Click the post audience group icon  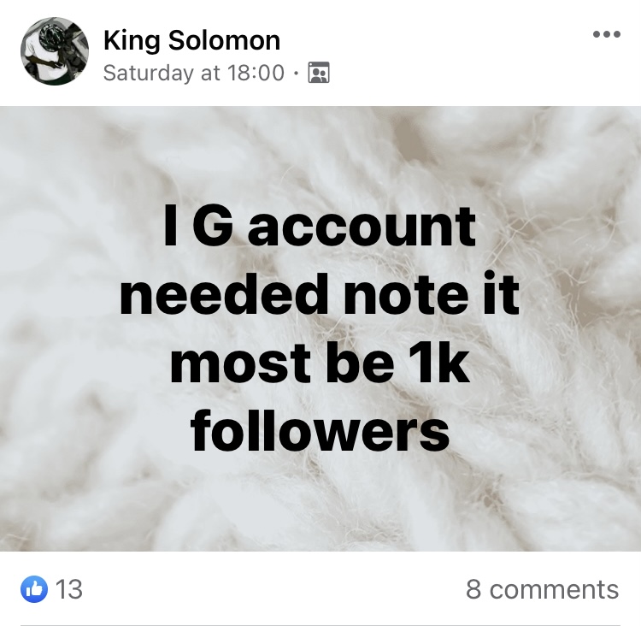pyautogui.click(x=318, y=74)
